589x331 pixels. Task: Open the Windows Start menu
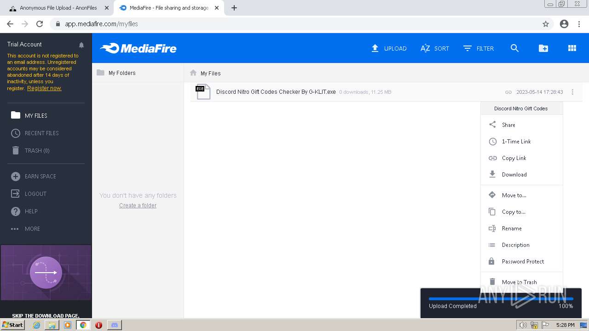click(12, 325)
